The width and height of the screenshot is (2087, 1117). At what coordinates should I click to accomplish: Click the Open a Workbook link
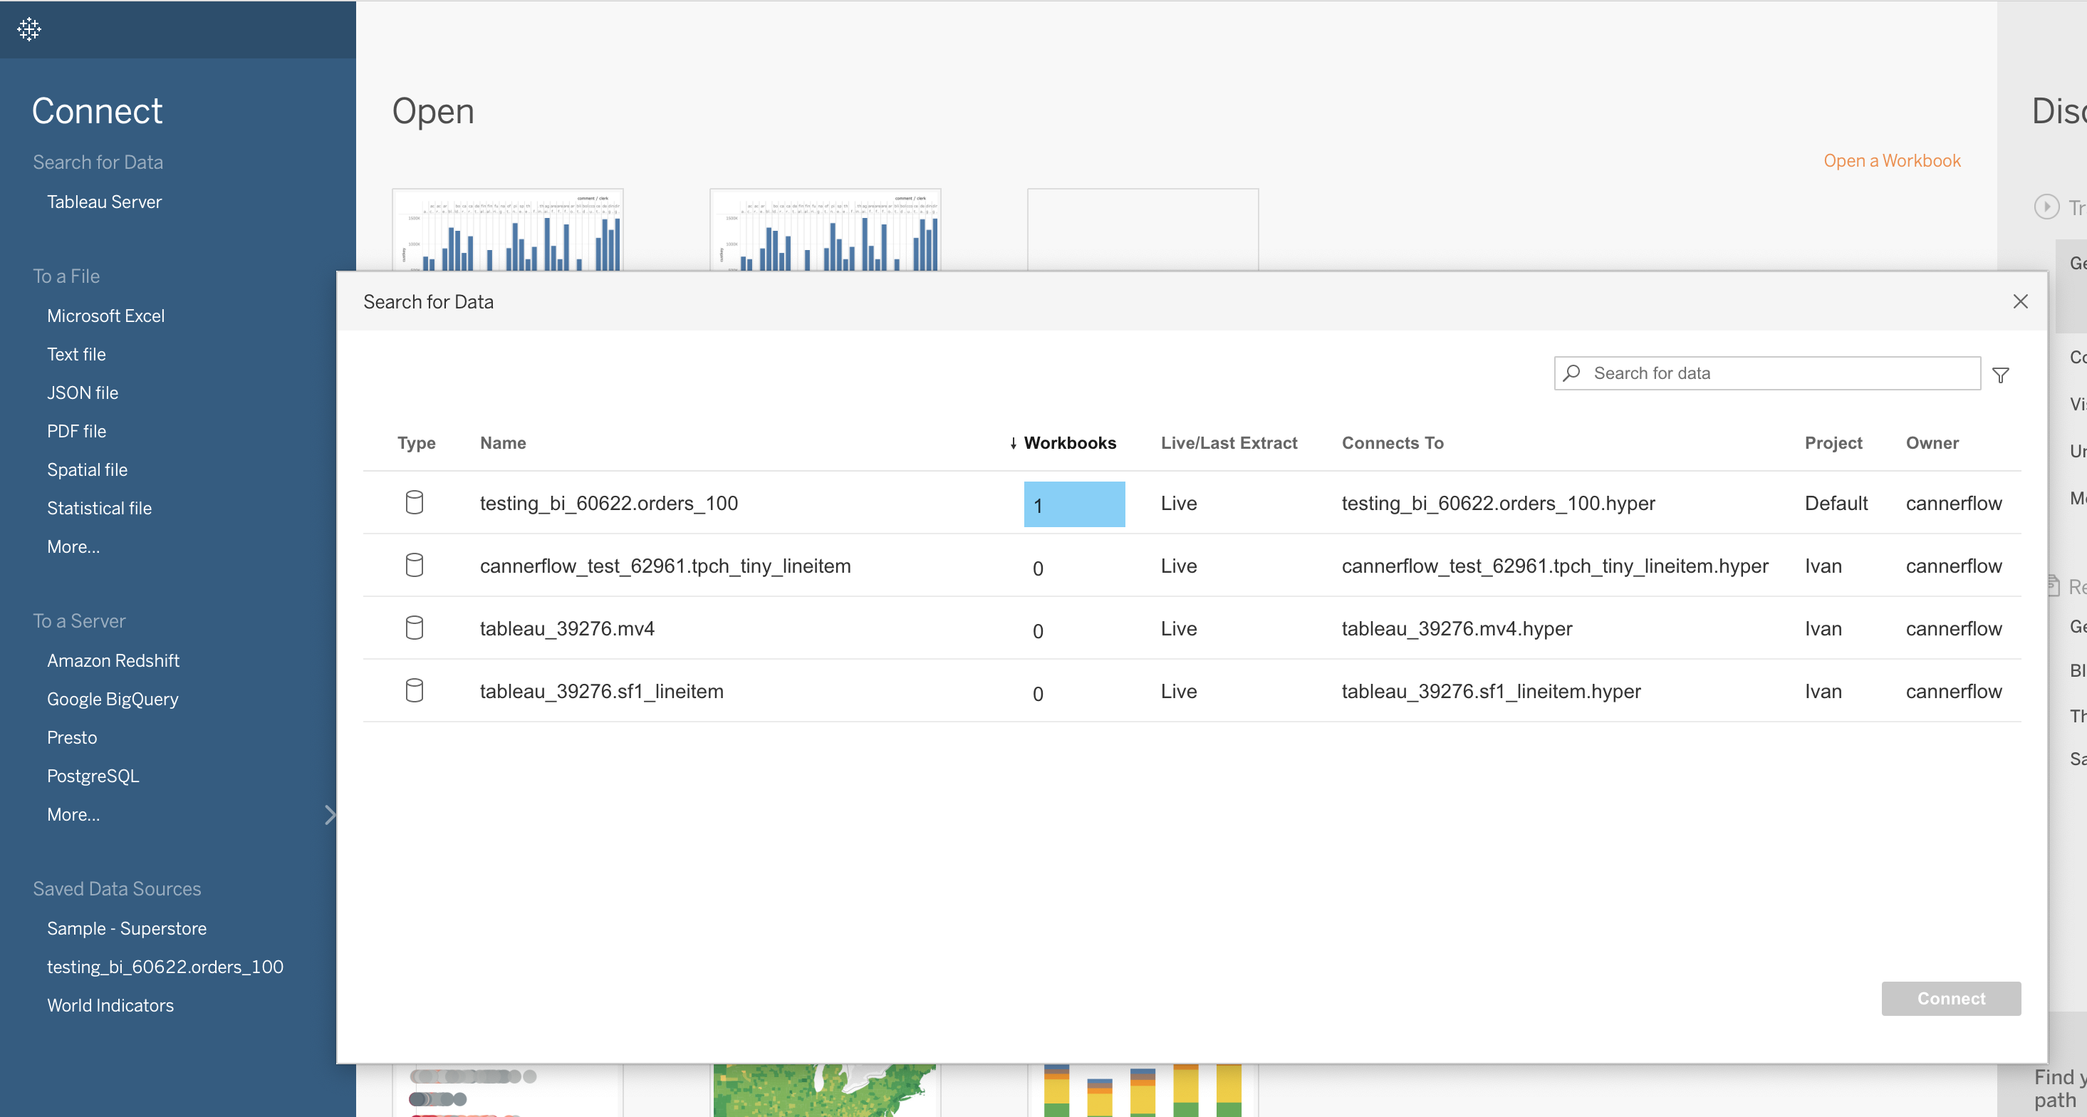[1891, 159]
